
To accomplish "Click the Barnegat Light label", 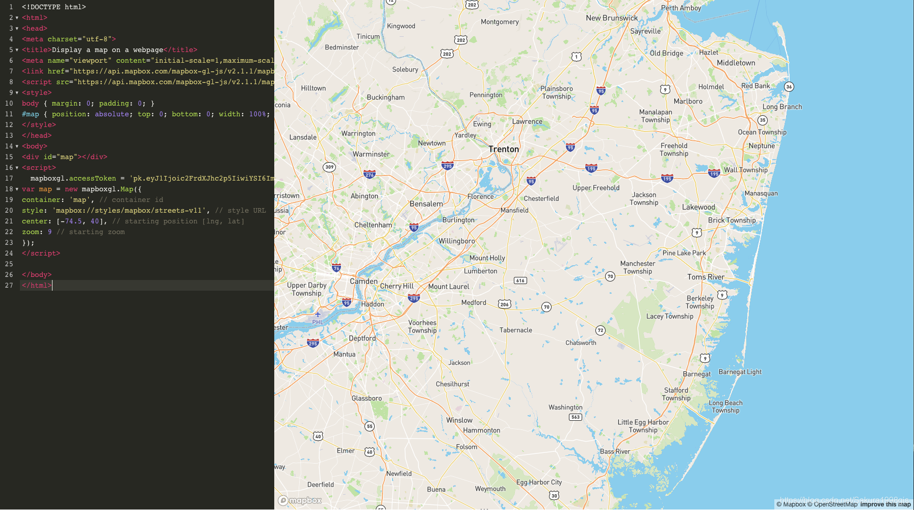I will [x=740, y=372].
